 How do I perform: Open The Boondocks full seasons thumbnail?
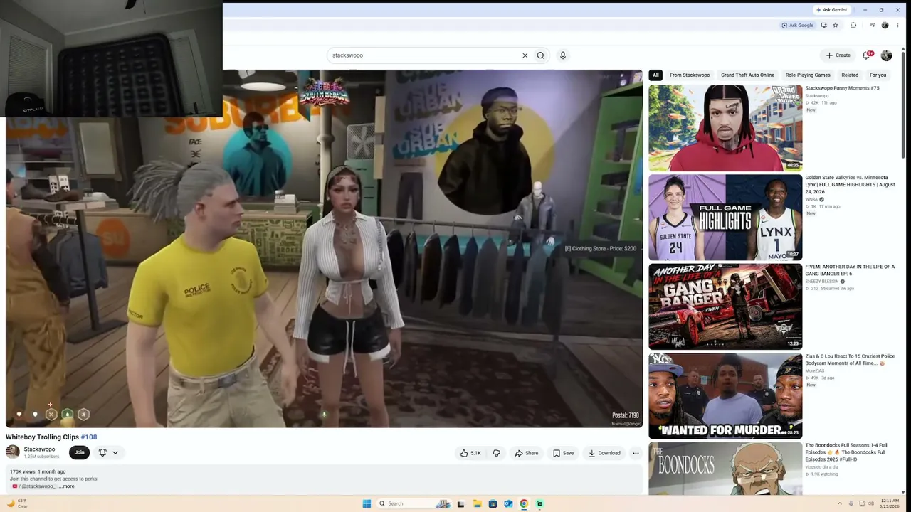coord(725,469)
